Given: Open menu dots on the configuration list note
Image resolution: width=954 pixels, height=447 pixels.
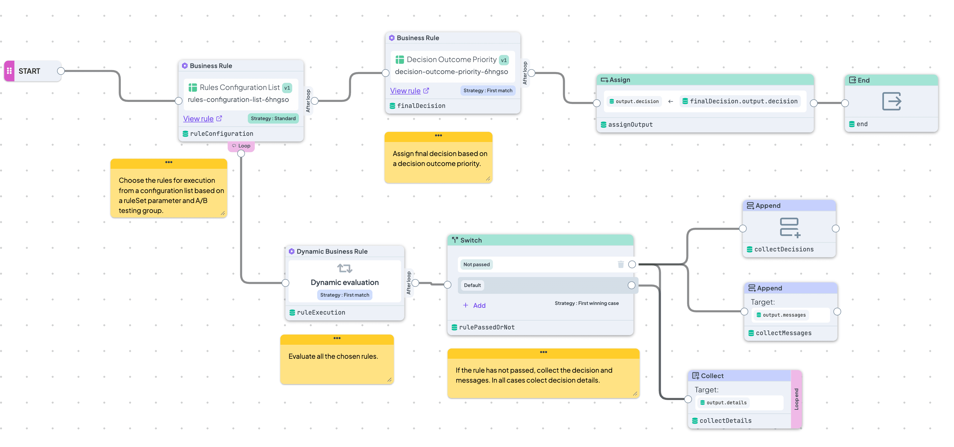Looking at the screenshot, I should coord(168,162).
